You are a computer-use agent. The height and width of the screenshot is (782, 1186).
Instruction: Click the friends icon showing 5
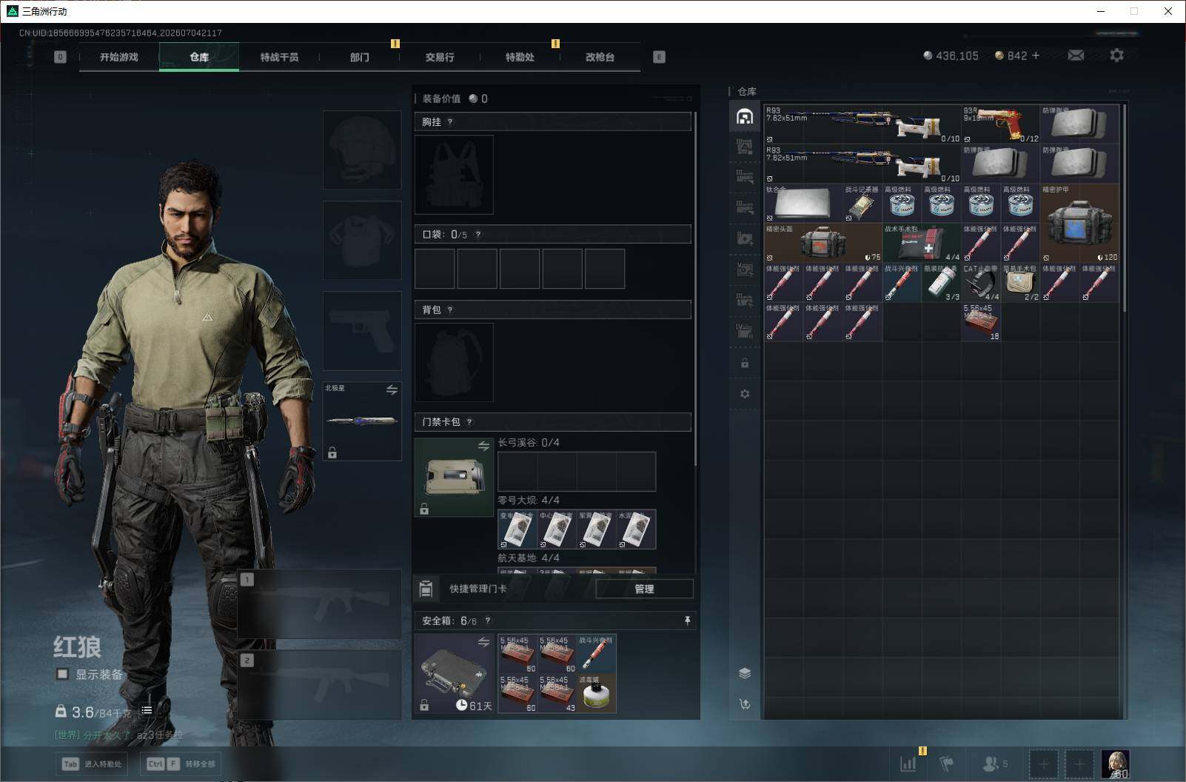point(994,763)
